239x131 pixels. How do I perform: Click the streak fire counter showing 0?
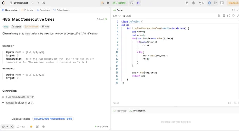coord(201,3)
